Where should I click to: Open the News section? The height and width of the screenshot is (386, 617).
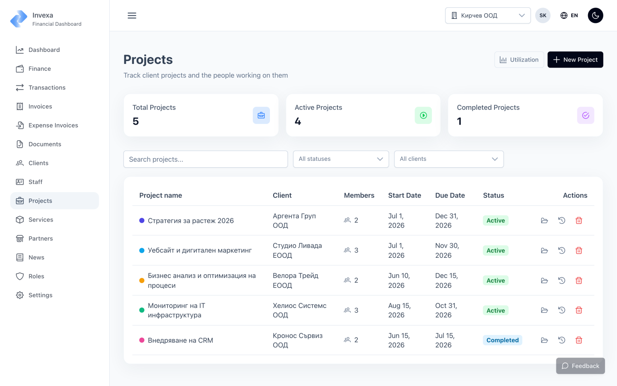coord(55,257)
